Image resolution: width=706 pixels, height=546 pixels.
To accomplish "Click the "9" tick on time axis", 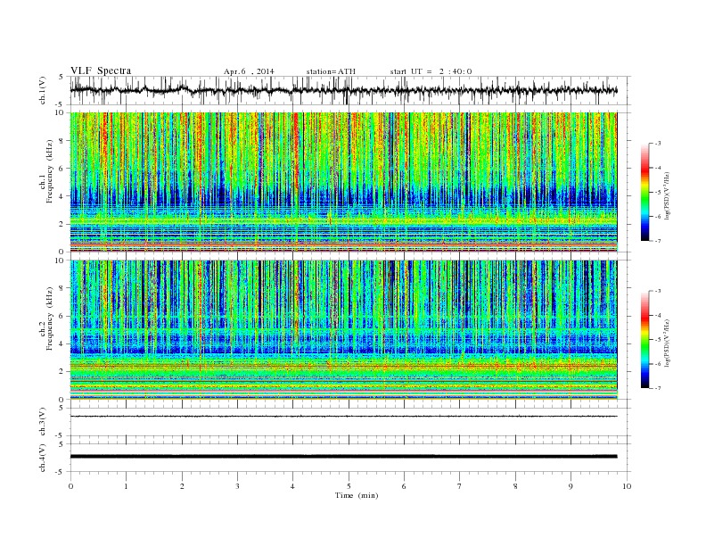I will tap(571, 486).
